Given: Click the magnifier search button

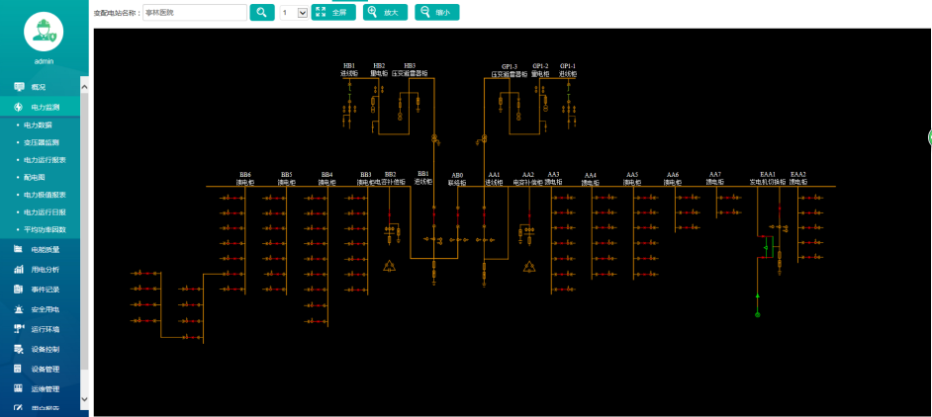Looking at the screenshot, I should [261, 13].
